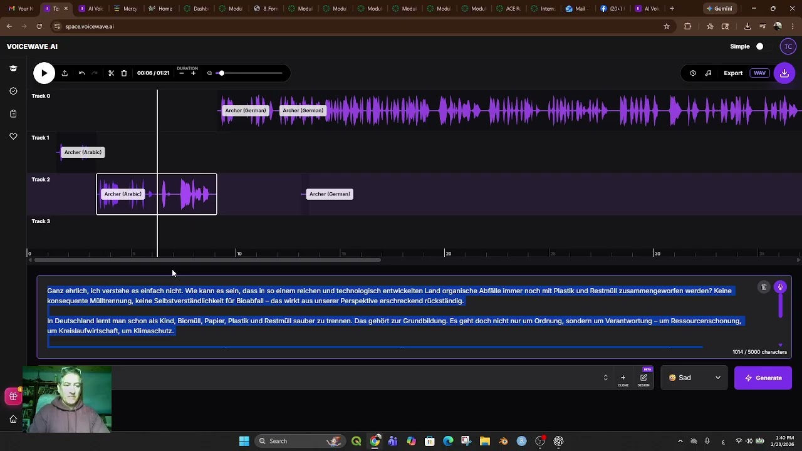
Task: Increase the duration with plus button
Action: click(x=193, y=73)
